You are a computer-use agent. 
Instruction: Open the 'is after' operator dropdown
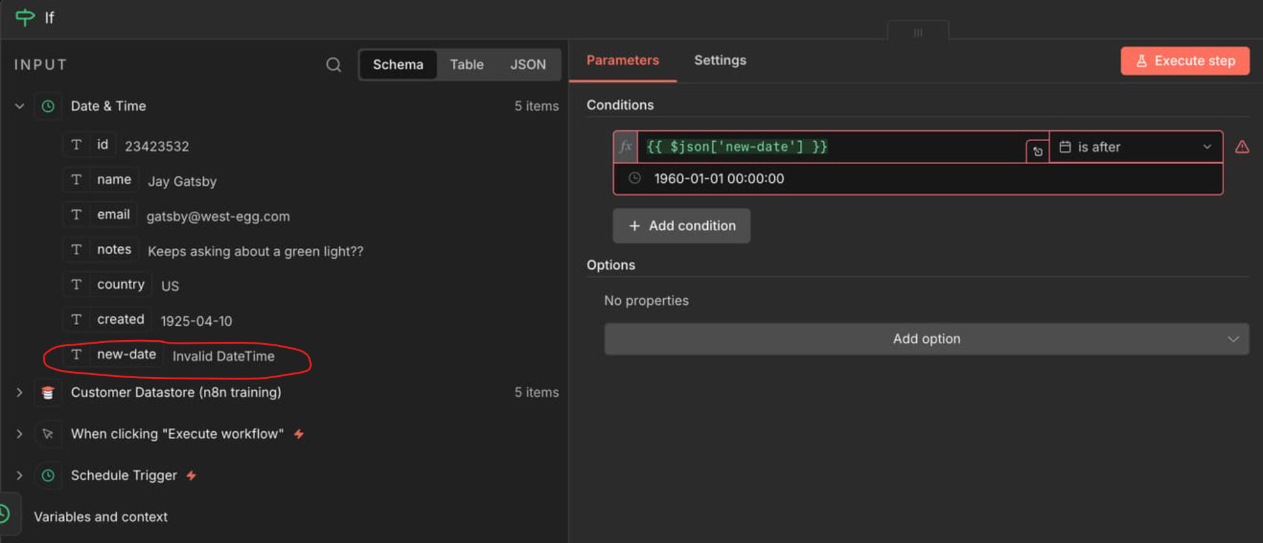click(x=1135, y=147)
